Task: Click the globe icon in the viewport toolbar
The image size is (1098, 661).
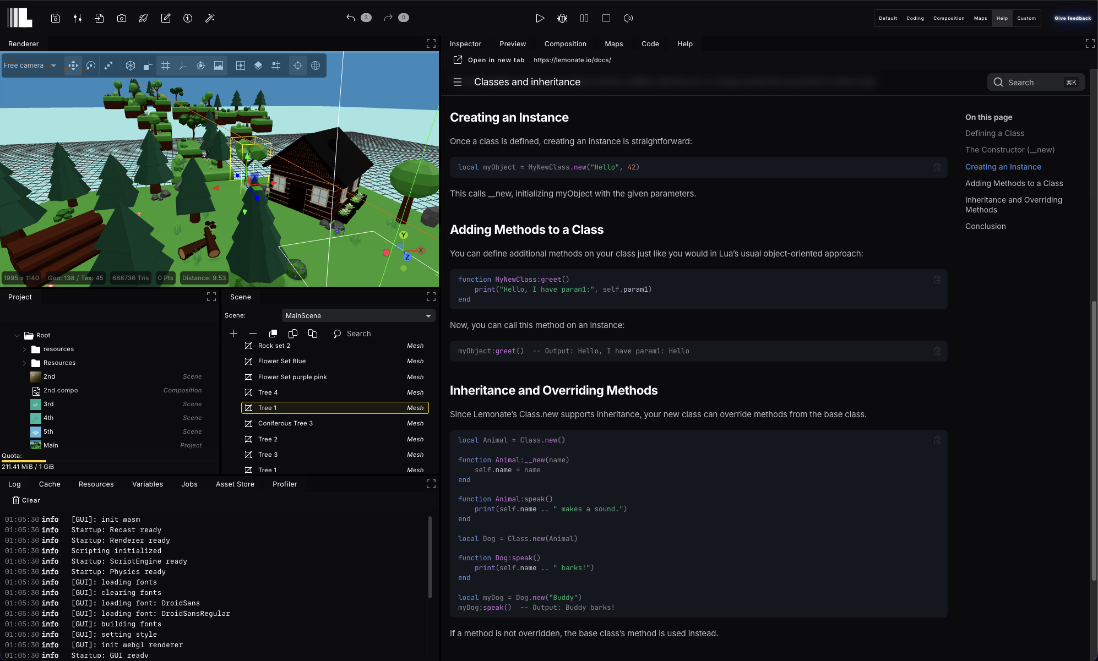Action: point(316,65)
